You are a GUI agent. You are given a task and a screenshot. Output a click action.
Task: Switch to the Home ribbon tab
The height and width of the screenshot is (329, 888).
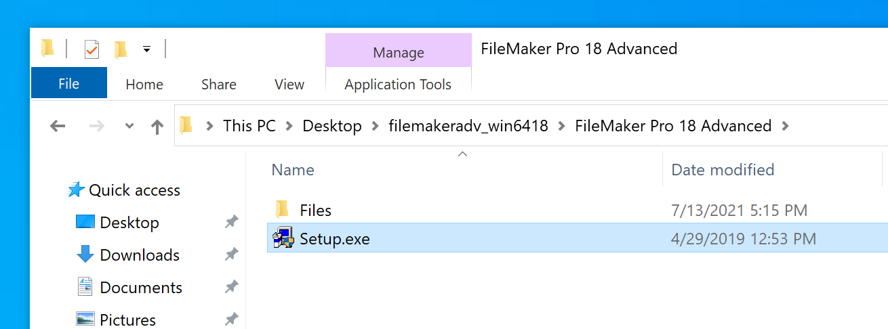point(144,85)
